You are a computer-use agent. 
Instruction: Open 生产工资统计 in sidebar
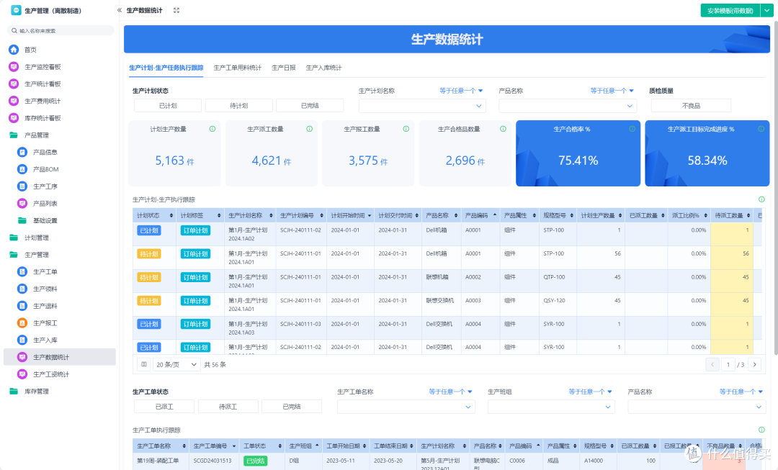51,374
